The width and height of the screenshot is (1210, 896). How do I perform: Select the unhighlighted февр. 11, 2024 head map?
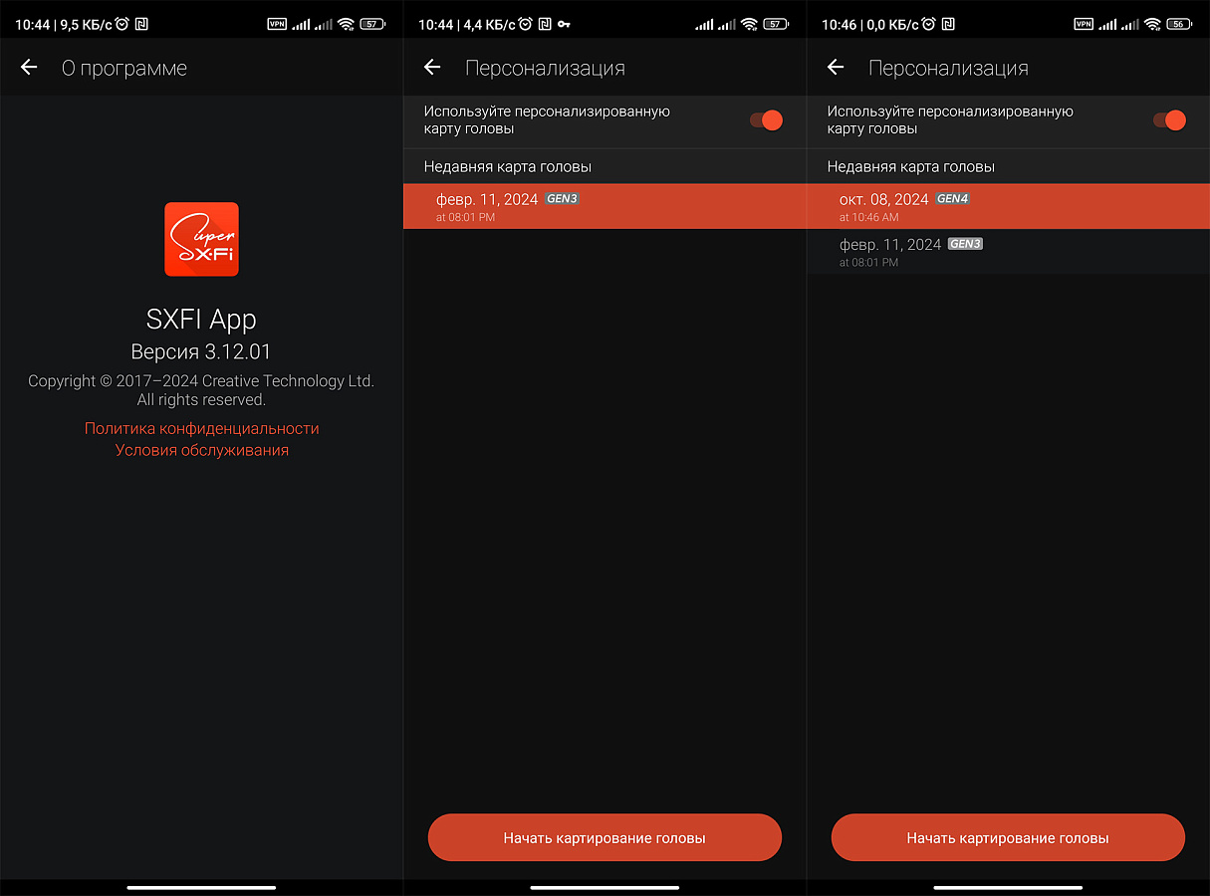[1008, 252]
